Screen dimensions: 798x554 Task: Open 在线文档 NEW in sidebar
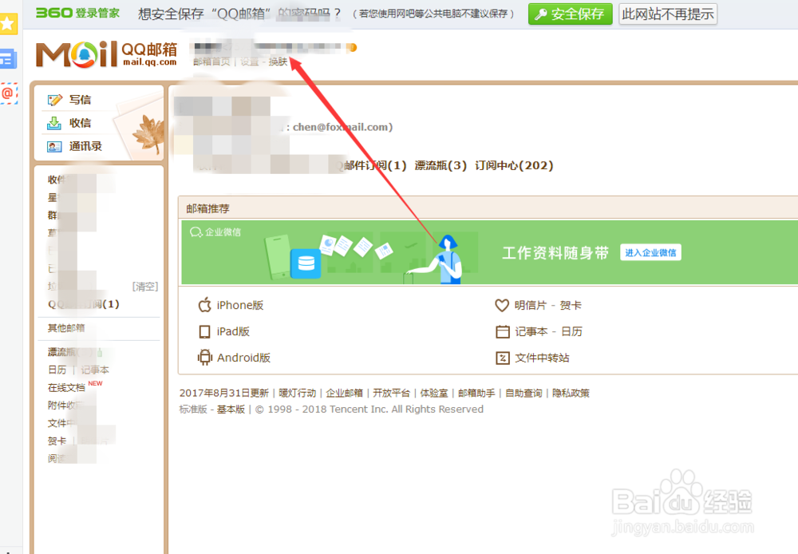(66, 387)
